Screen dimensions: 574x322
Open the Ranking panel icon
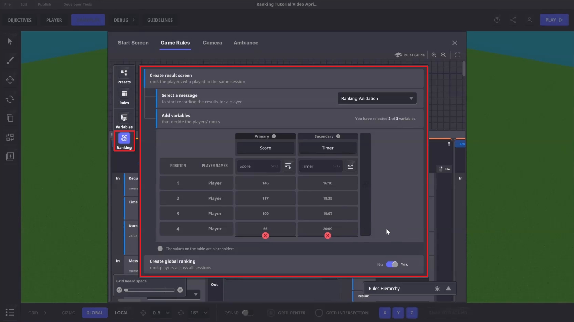pos(124,138)
